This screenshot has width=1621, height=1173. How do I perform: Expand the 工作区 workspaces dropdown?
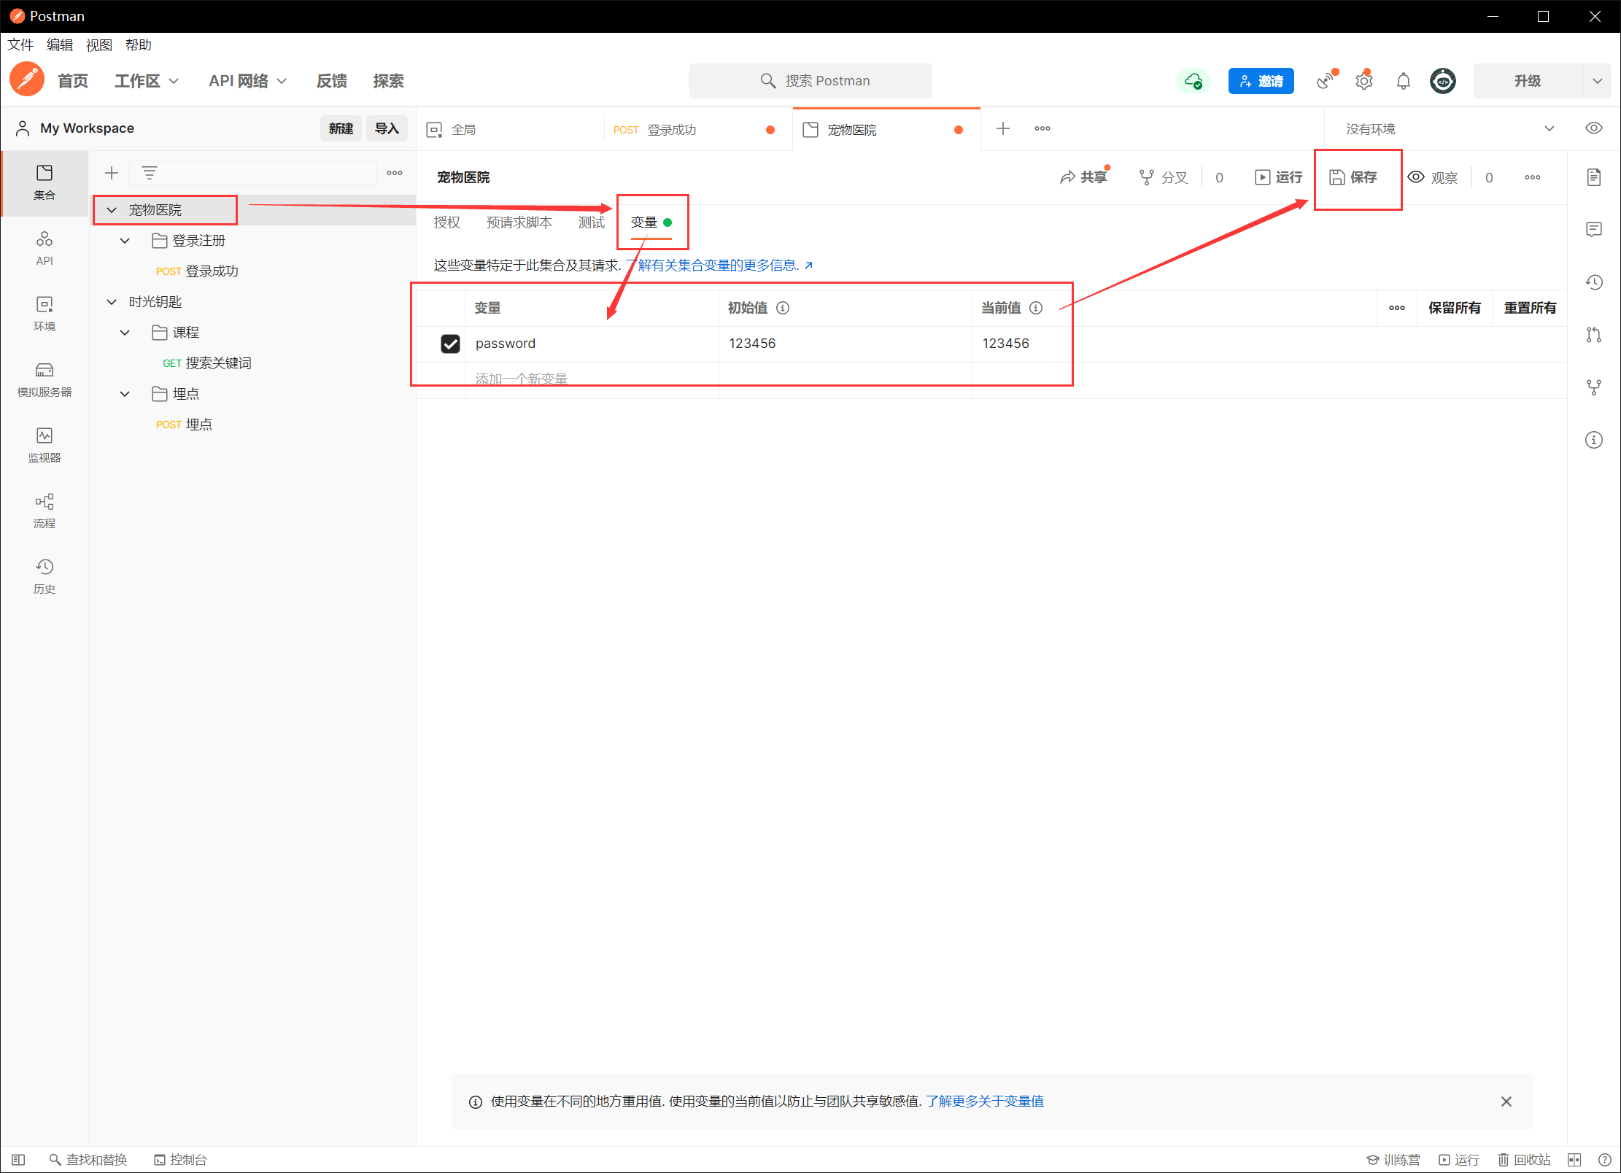[x=146, y=81]
